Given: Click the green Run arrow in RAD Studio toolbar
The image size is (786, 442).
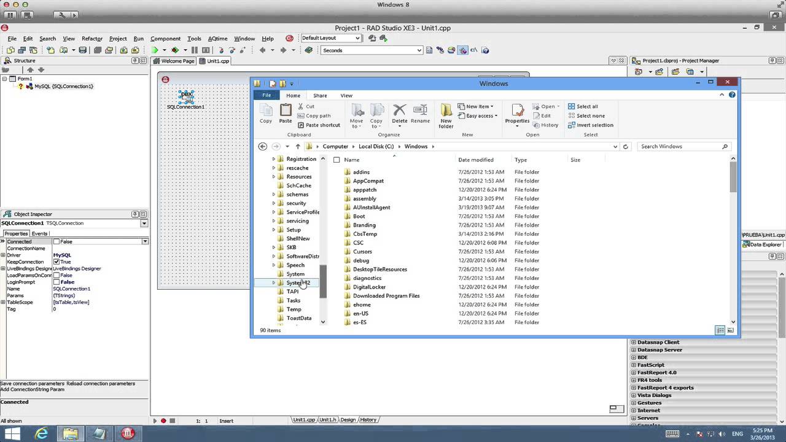Looking at the screenshot, I should point(155,50).
